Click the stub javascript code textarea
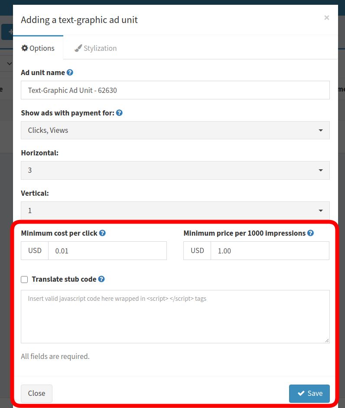 click(x=175, y=317)
